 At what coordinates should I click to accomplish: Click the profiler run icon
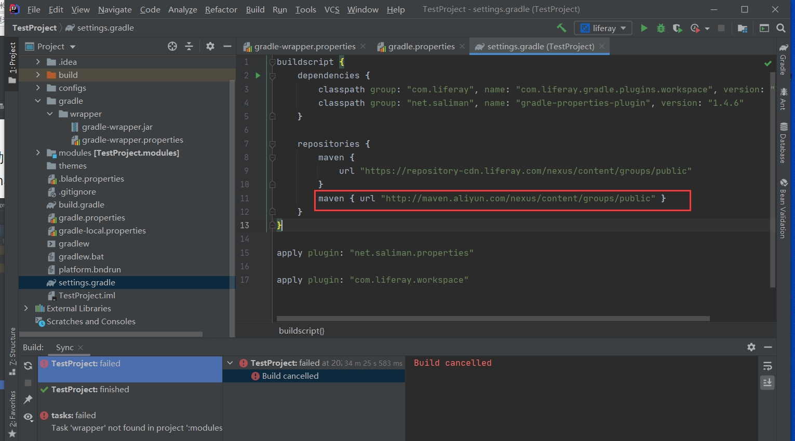coord(695,28)
